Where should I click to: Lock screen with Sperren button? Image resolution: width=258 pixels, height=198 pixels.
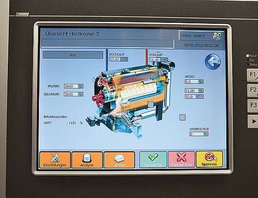(x=209, y=159)
